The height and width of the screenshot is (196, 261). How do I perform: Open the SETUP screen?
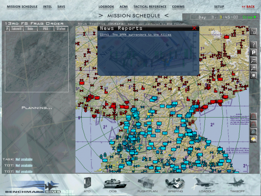[219, 7]
